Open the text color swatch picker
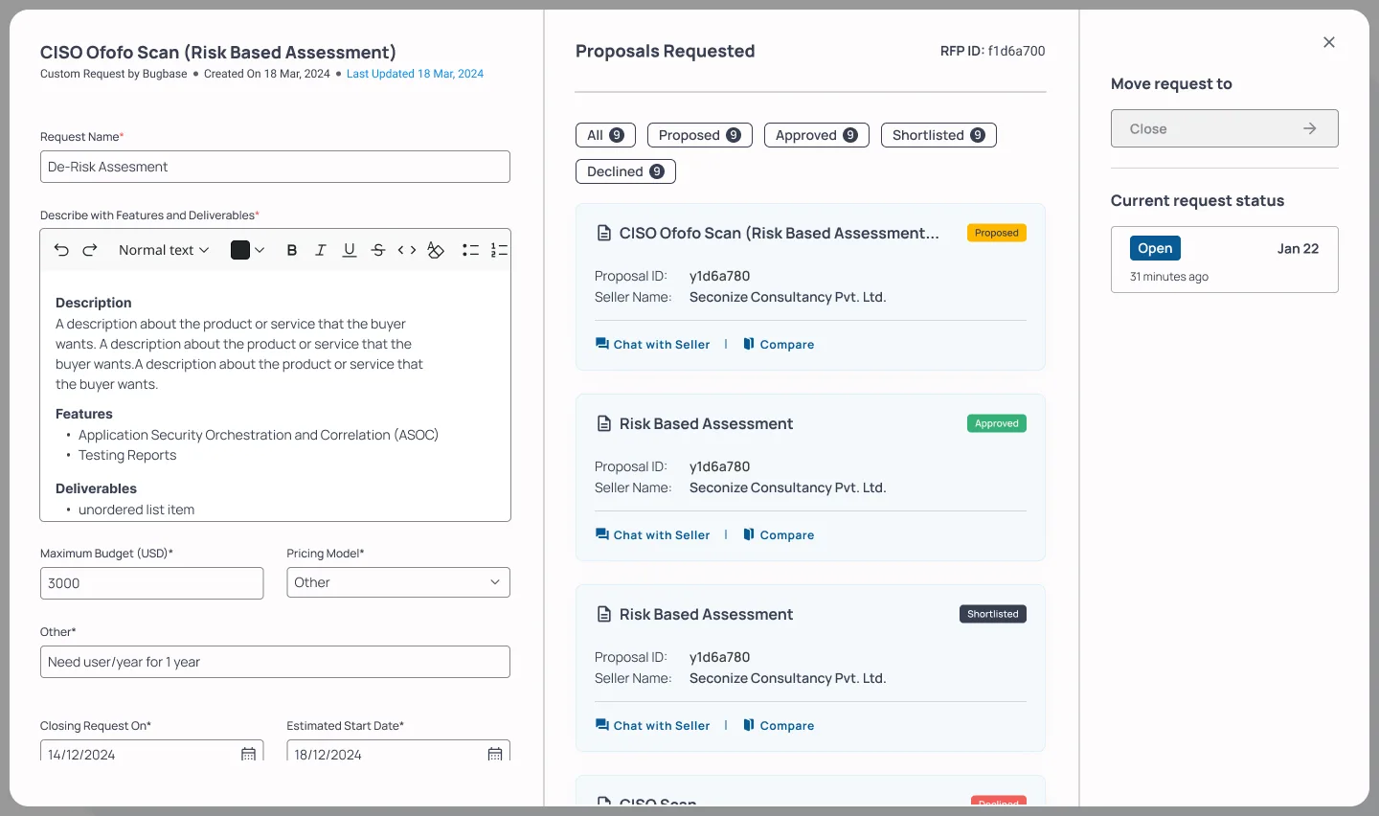 (247, 250)
